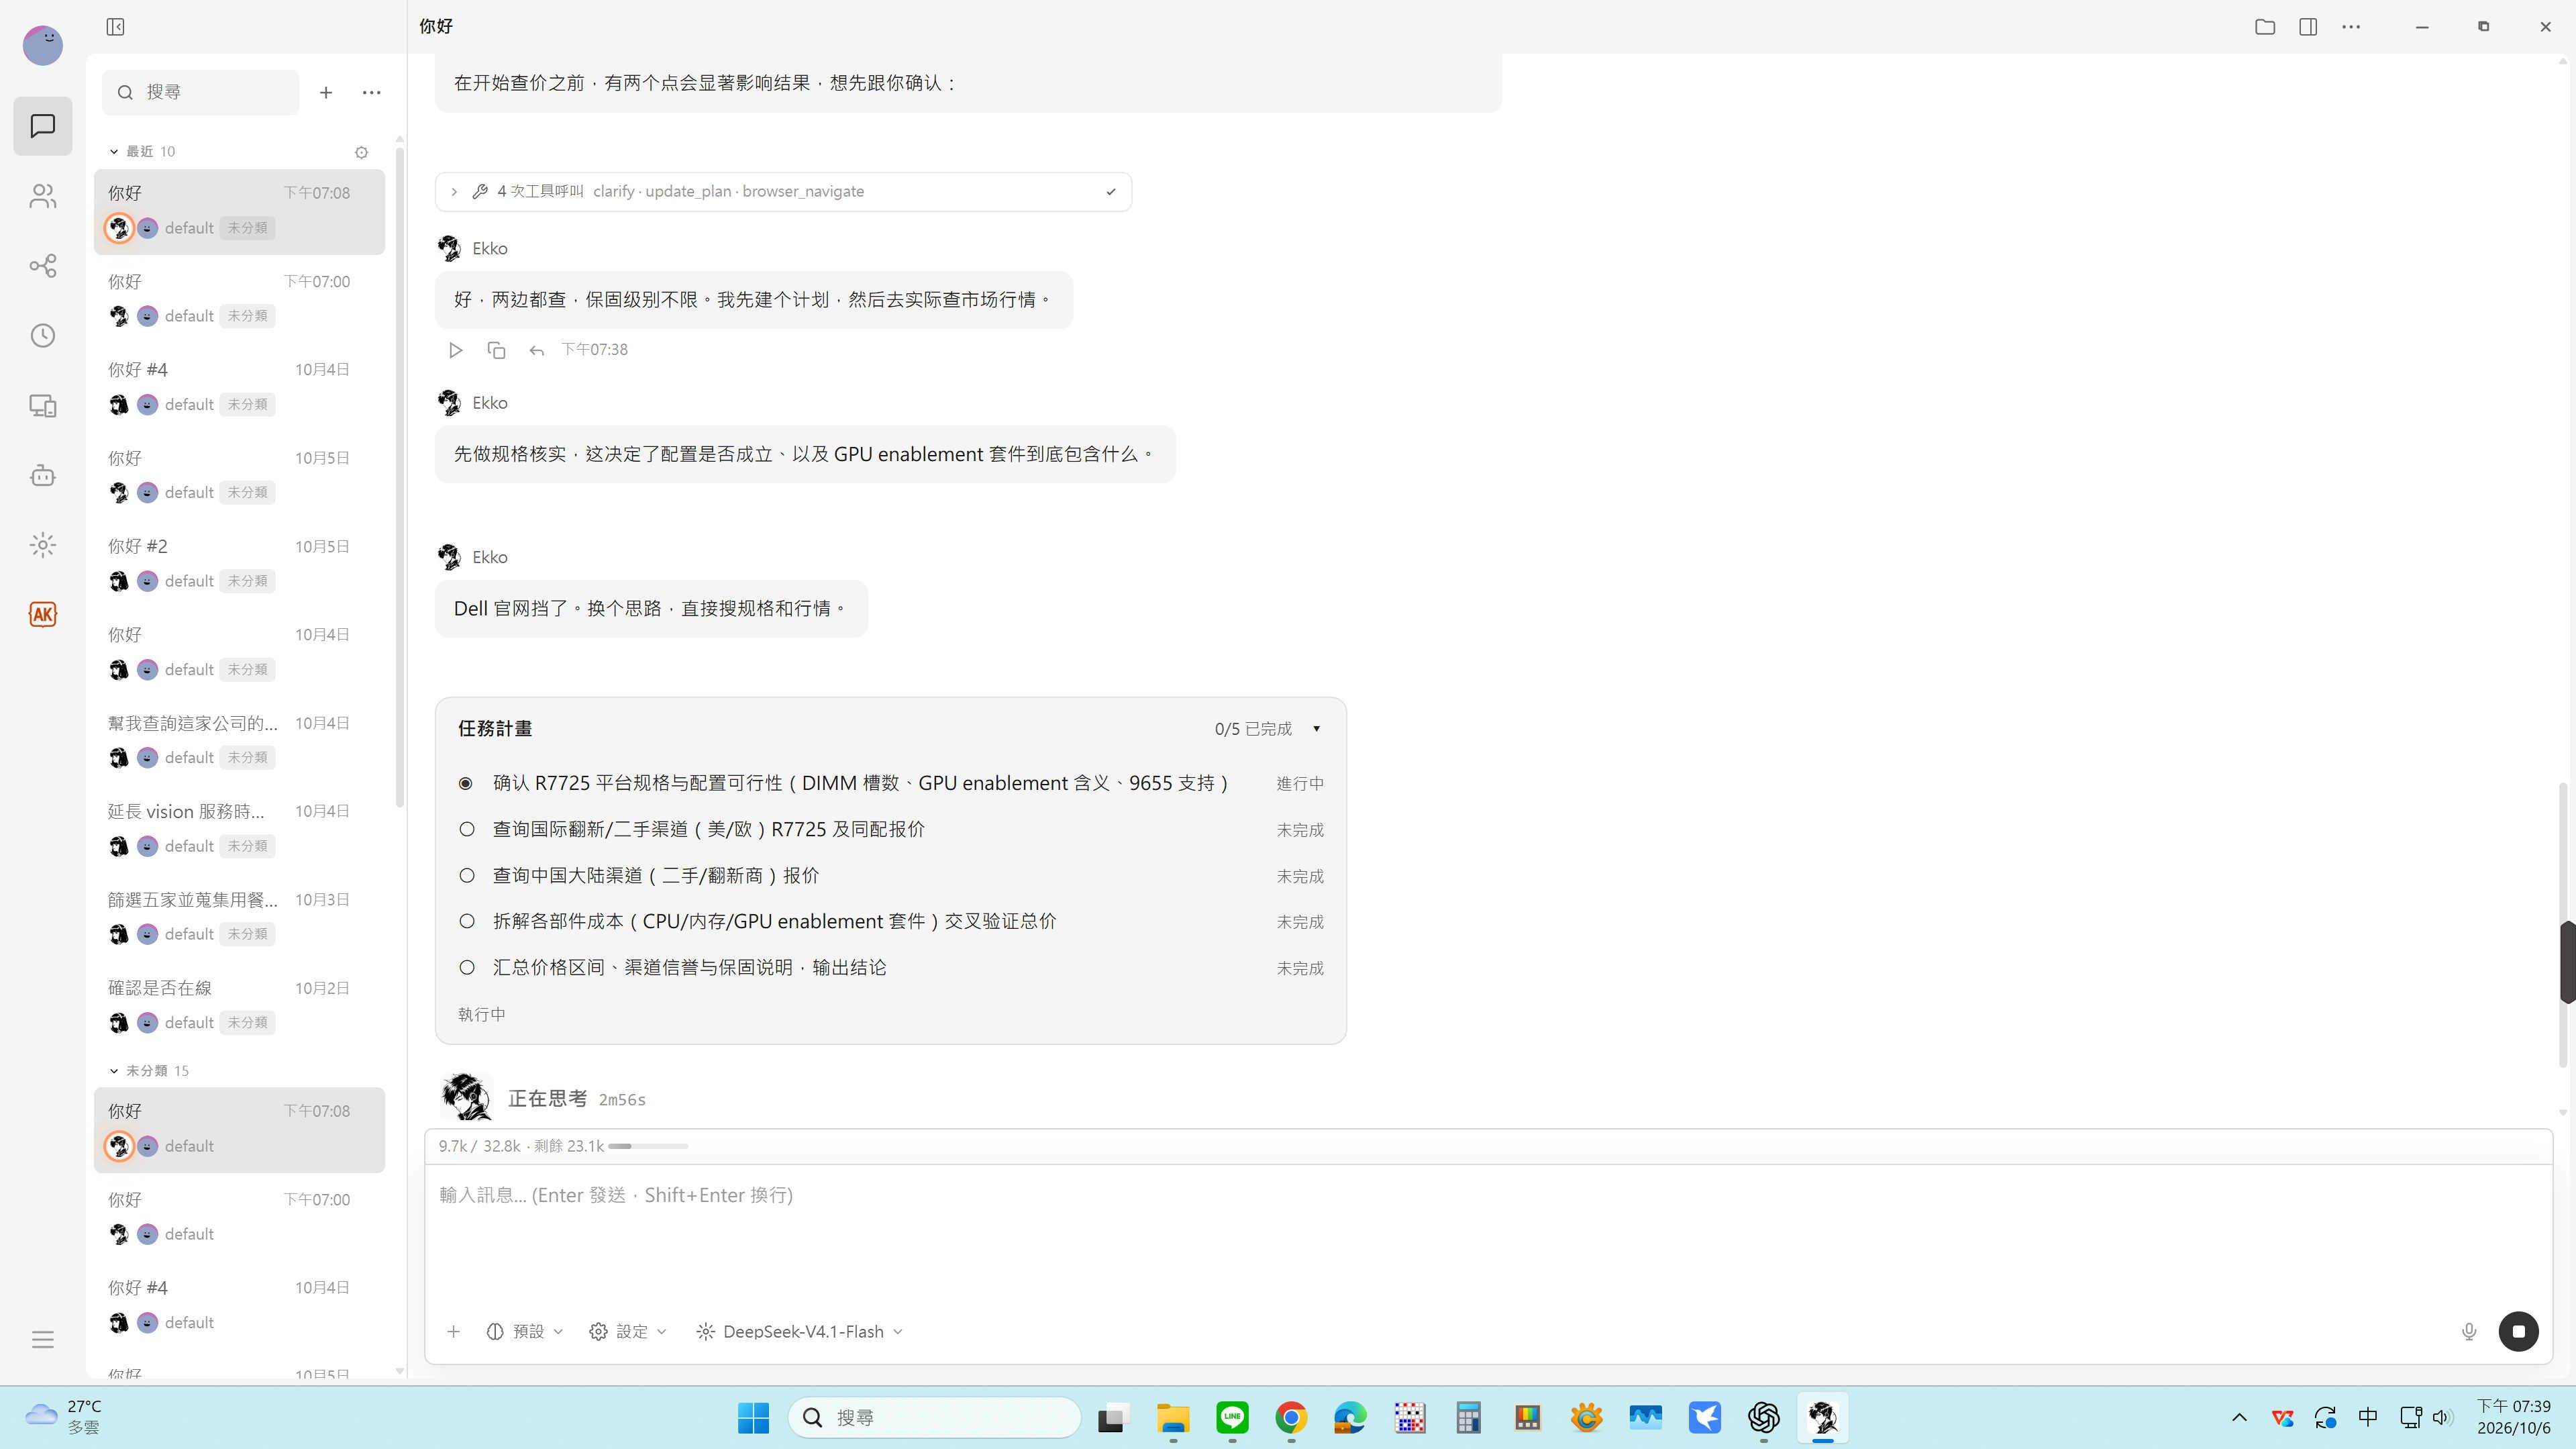The width and height of the screenshot is (2576, 1449).
Task: Open the recent group settings gear
Action: click(x=362, y=152)
